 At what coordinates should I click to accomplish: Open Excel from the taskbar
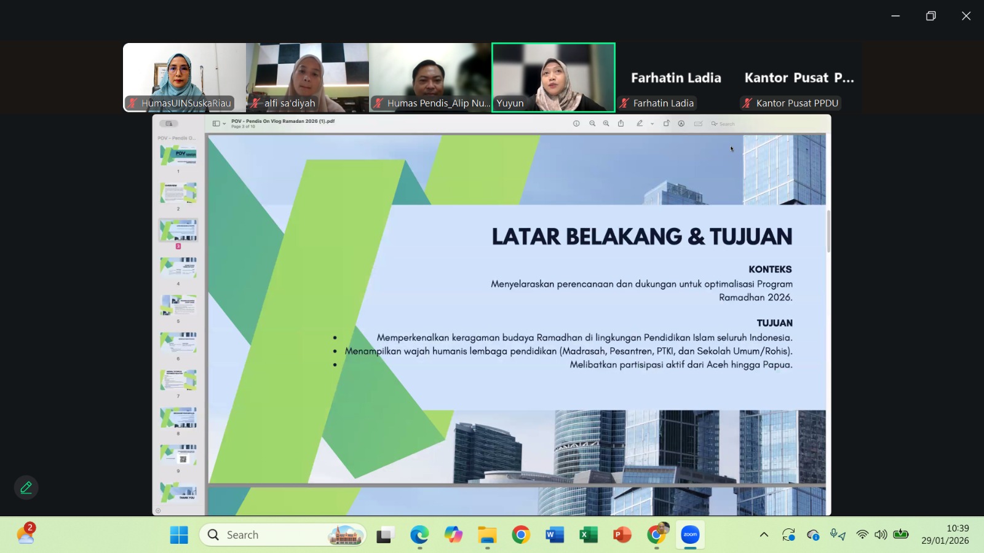click(588, 535)
